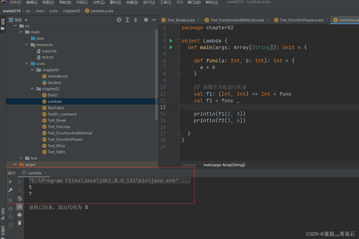Click chapter02 in navigation breadcrumb
This screenshot has height=239, width=359.
(x=71, y=11)
